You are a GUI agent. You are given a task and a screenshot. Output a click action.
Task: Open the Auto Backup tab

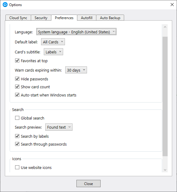click(110, 18)
